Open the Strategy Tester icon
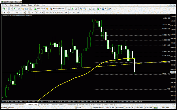This screenshot has height=110, width=177. tap(31, 9)
